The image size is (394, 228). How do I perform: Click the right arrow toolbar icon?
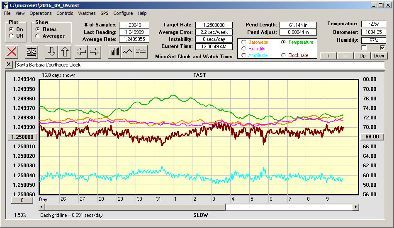point(95,52)
